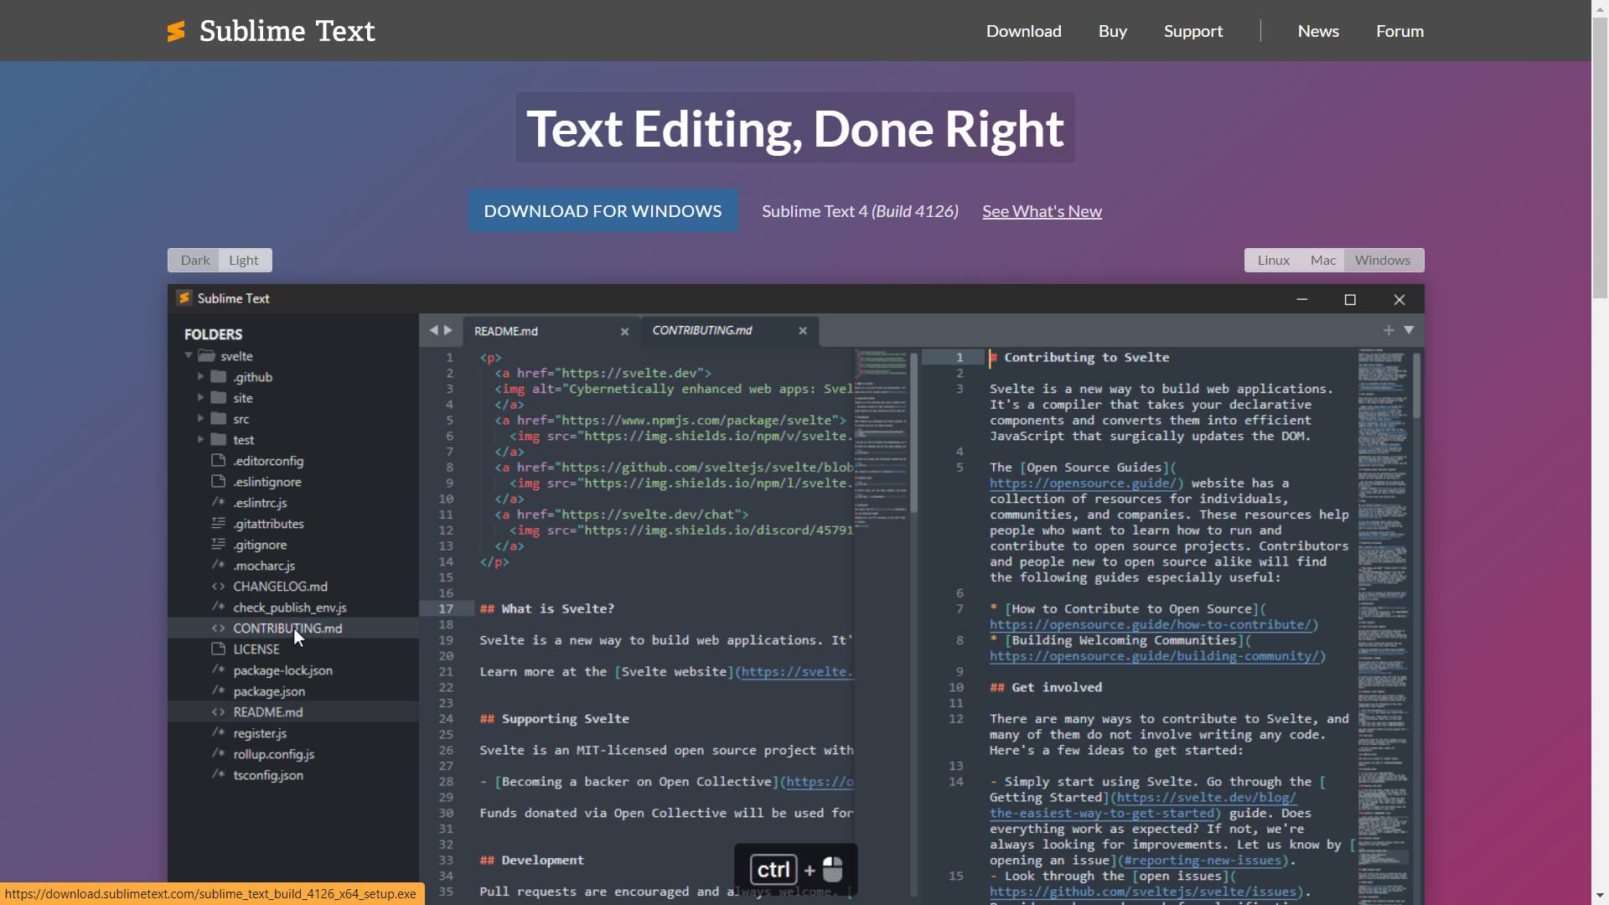Expand the test folder
1609x905 pixels.
point(200,439)
